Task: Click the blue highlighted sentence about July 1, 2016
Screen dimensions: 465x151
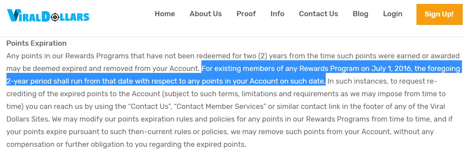Action: coord(234,75)
